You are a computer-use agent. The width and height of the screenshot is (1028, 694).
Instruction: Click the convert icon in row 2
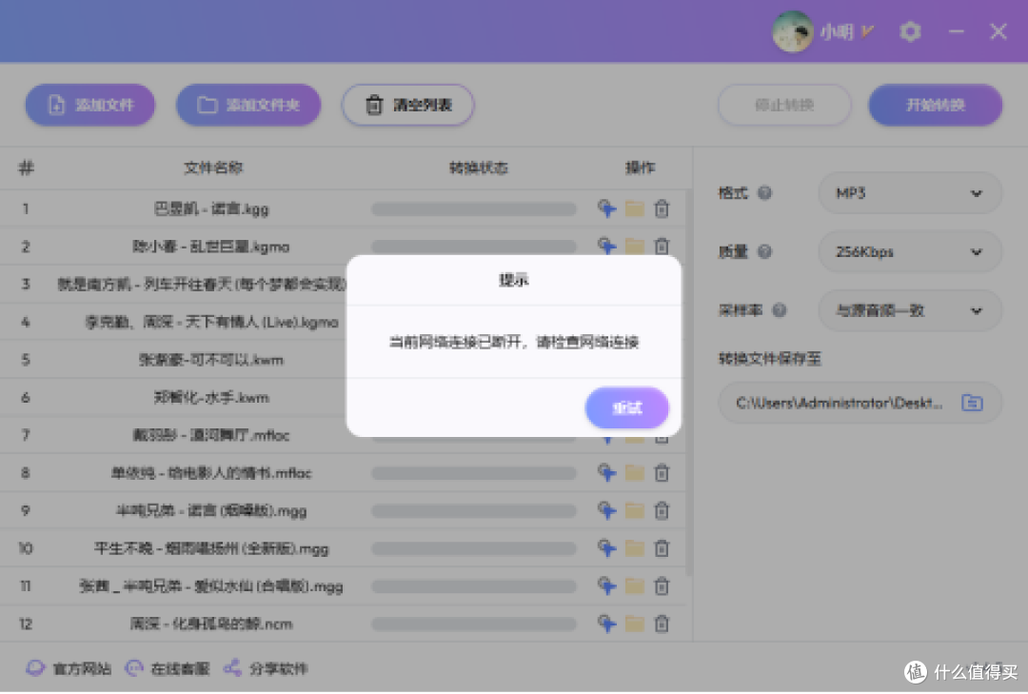pyautogui.click(x=607, y=246)
